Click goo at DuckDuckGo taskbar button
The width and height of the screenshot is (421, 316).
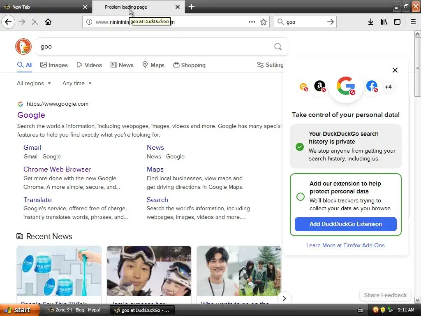[142, 310]
